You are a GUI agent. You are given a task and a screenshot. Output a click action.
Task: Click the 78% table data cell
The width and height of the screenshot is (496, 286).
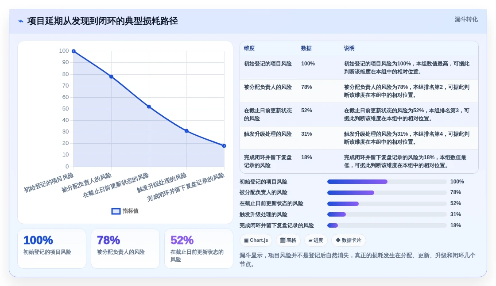pyautogui.click(x=306, y=87)
